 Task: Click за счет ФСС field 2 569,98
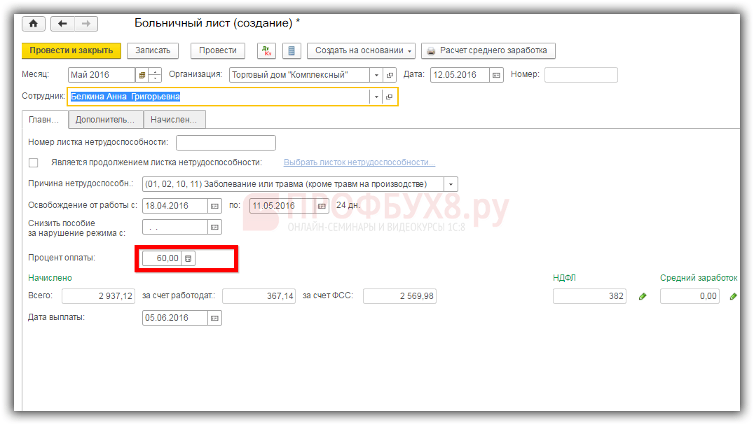pyautogui.click(x=399, y=296)
